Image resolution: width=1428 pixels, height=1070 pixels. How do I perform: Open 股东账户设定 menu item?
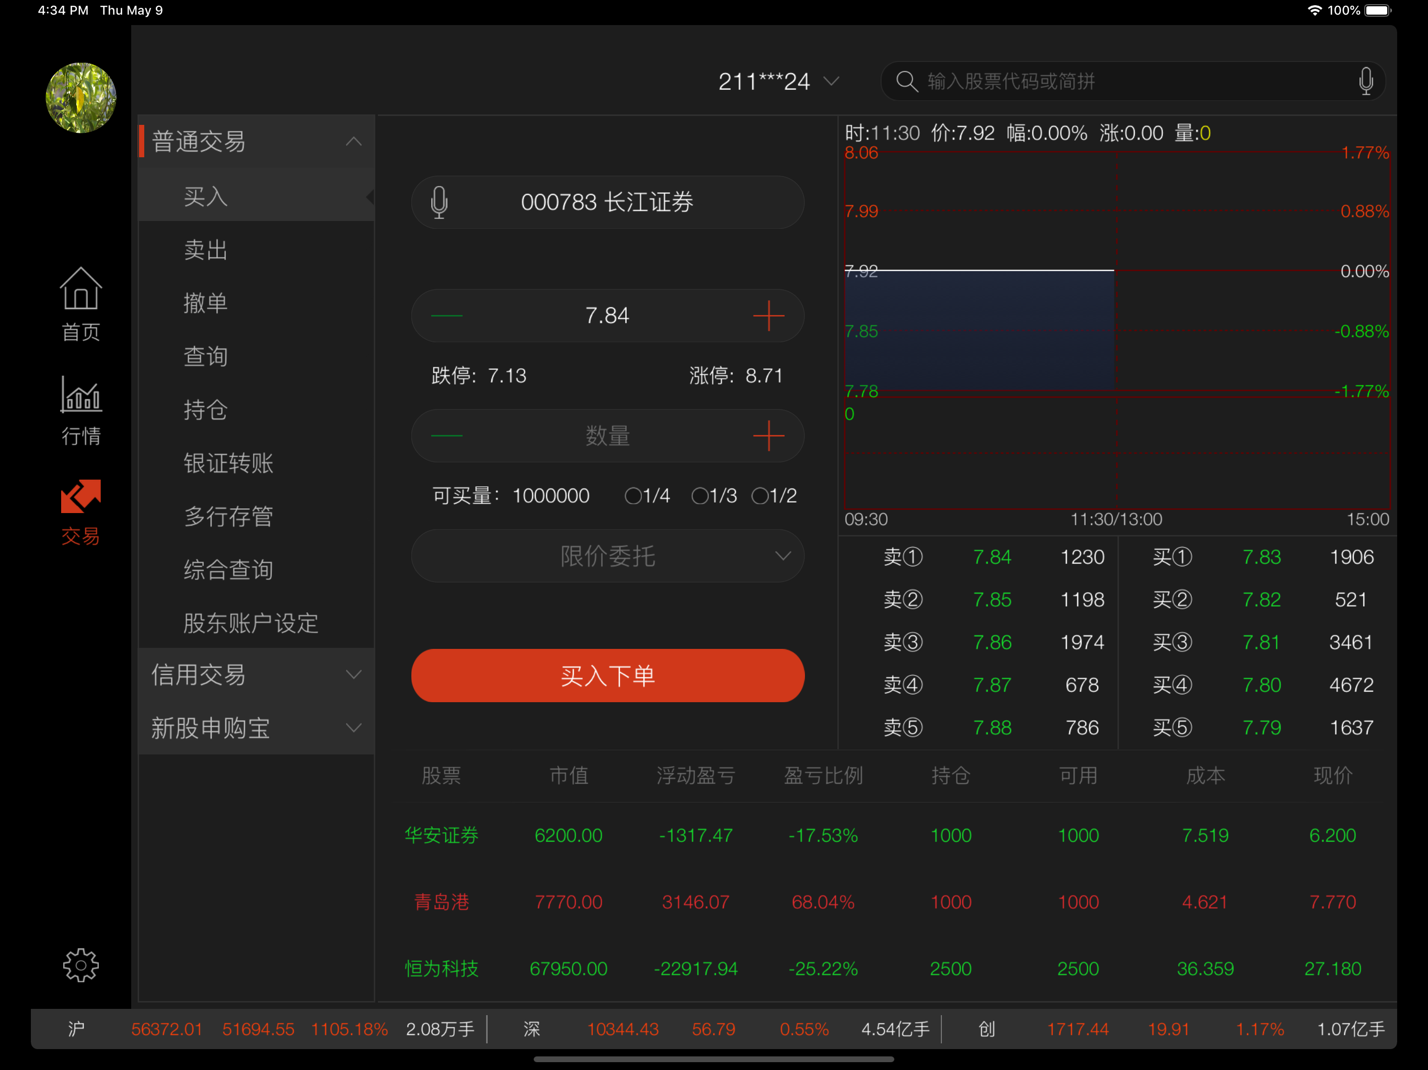(x=257, y=623)
